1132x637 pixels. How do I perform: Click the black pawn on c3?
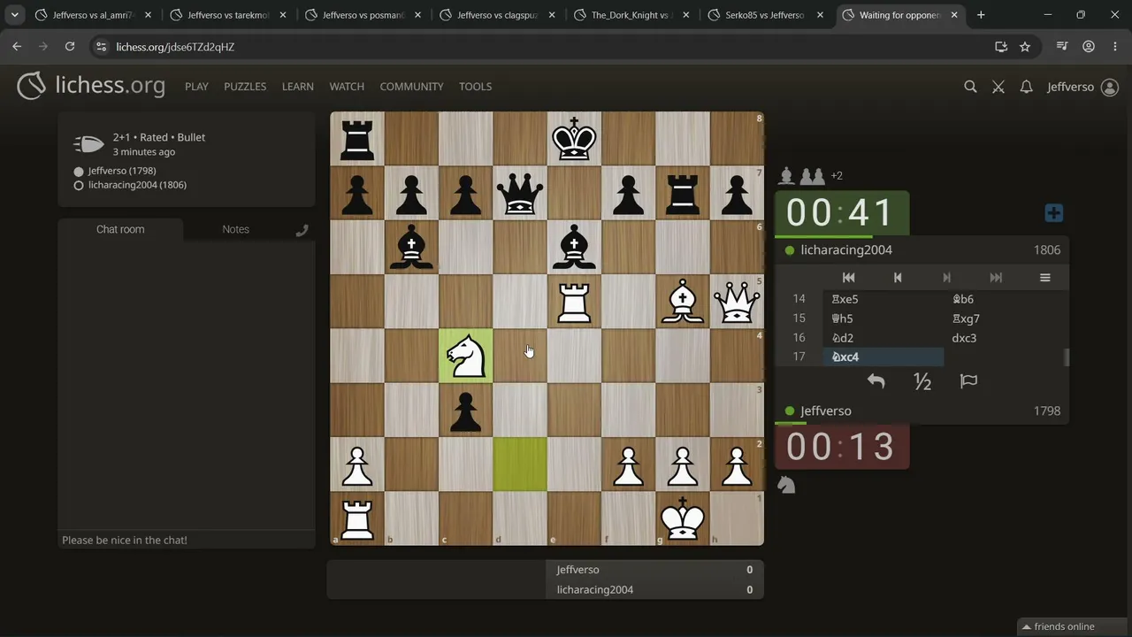465,411
